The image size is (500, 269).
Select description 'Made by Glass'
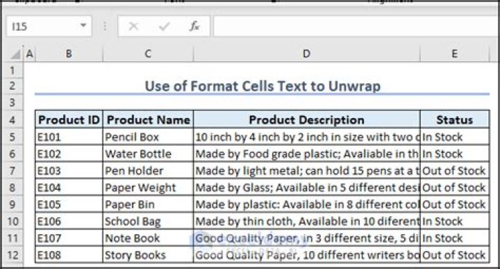click(x=307, y=188)
